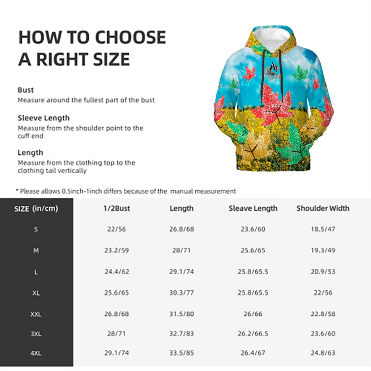The height and width of the screenshot is (371, 371).
Task: Select the Bust measurement heading
Action: pos(26,90)
